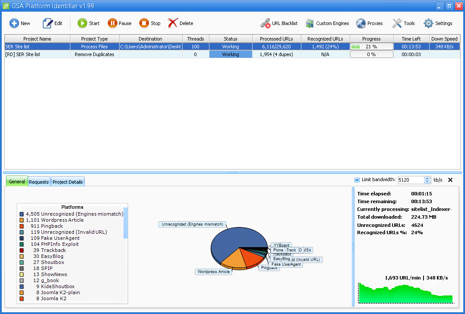The image size is (465, 314).
Task: Click the New project icon
Action: [x=14, y=23]
